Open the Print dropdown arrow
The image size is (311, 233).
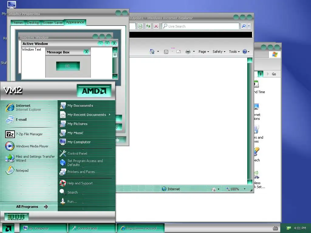coord(194,52)
